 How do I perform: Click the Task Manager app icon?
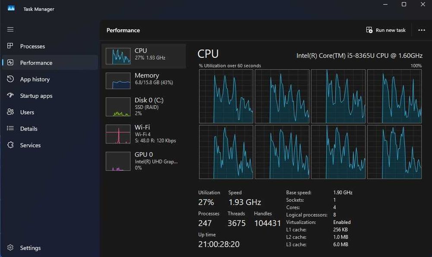(11, 8)
